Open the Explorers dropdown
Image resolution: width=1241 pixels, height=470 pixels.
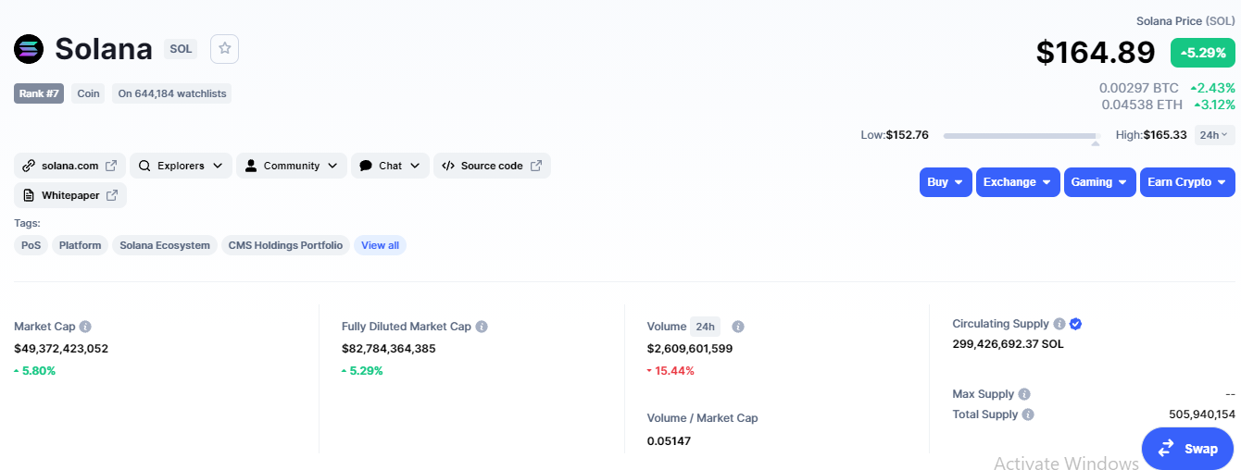pos(181,166)
